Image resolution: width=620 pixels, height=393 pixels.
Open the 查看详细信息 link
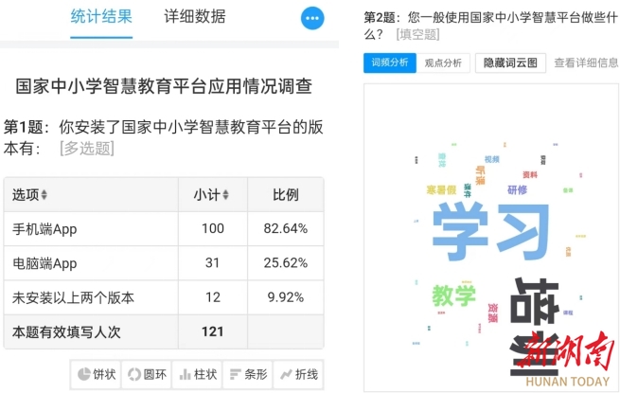586,63
